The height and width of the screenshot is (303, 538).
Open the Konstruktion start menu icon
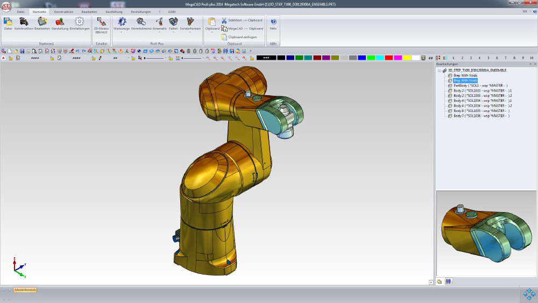click(24, 22)
